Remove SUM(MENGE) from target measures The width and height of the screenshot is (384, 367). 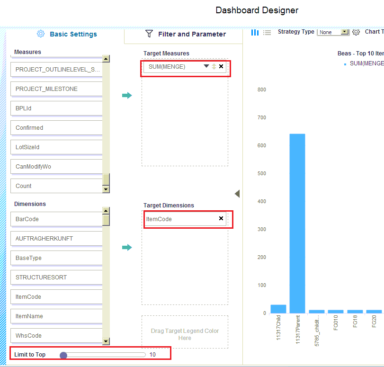[221, 67]
